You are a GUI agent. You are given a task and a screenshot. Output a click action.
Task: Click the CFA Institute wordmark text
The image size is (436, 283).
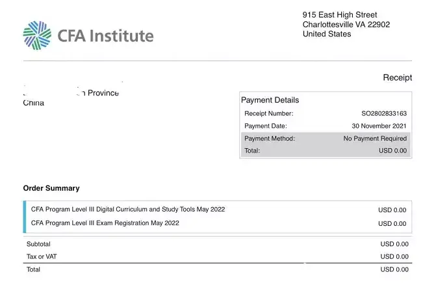coord(106,35)
